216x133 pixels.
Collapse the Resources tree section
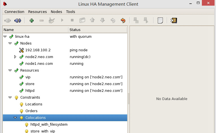click(10, 70)
